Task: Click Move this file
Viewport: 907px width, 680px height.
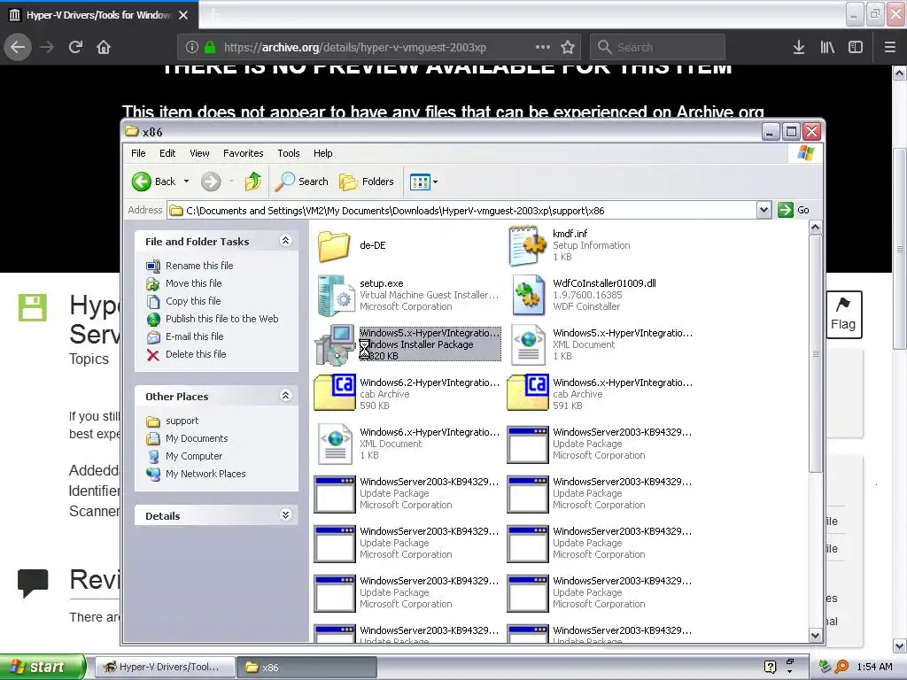Action: pyautogui.click(x=193, y=283)
